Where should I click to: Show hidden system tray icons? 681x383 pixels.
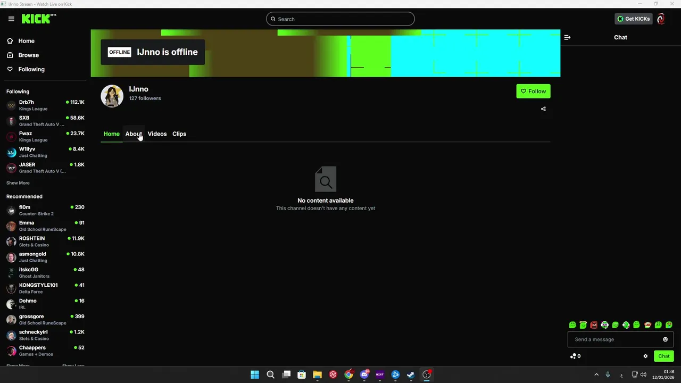(x=596, y=375)
